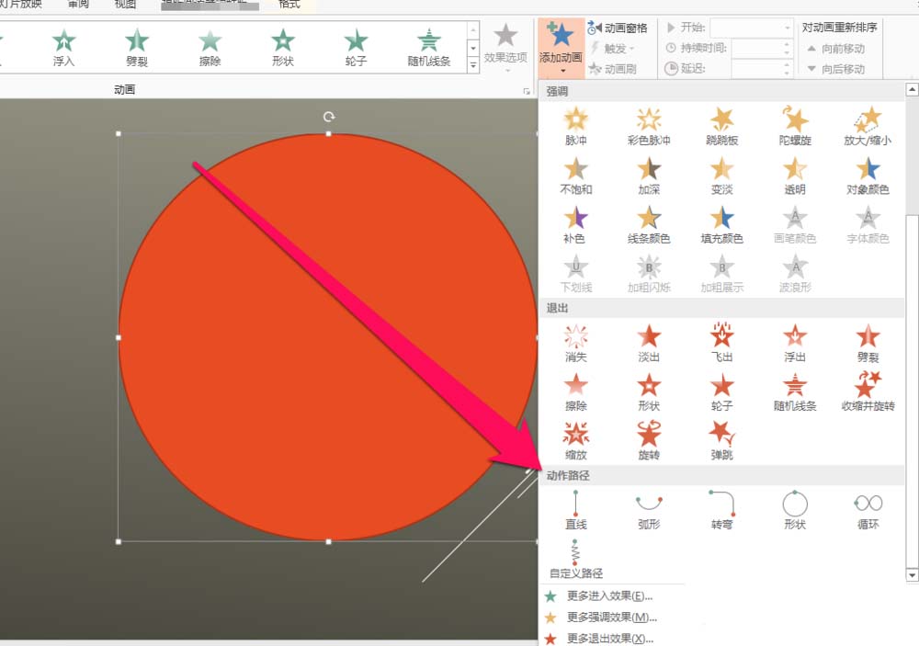Select the 变淡 emphasis effect
The image size is (919, 646).
click(x=722, y=176)
